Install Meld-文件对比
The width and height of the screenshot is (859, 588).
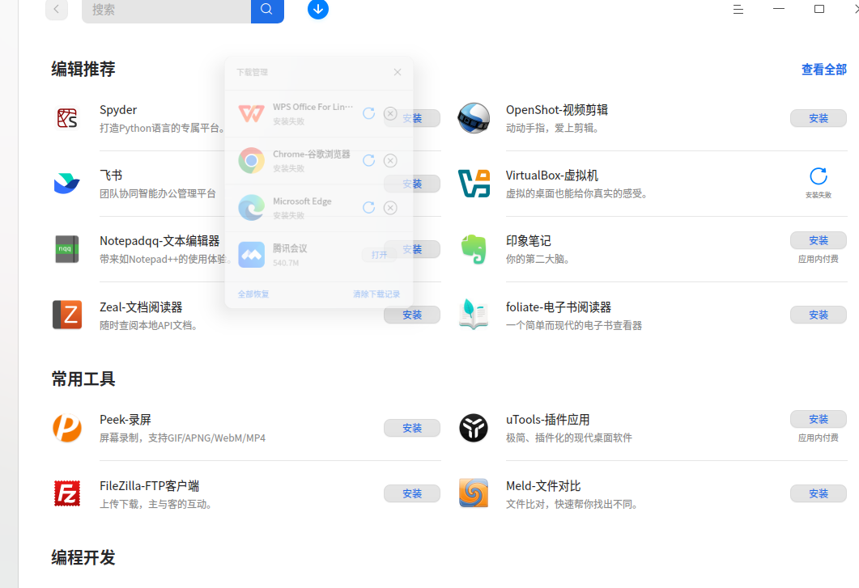click(819, 494)
